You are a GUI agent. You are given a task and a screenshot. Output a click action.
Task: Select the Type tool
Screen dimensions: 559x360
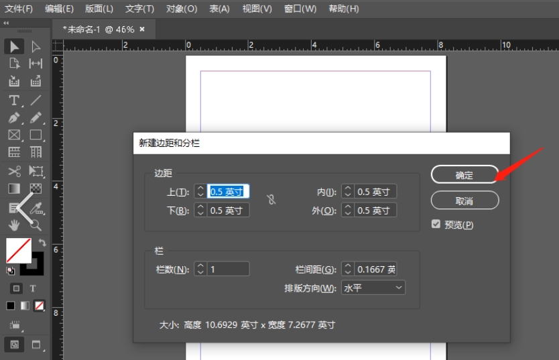[x=14, y=101]
